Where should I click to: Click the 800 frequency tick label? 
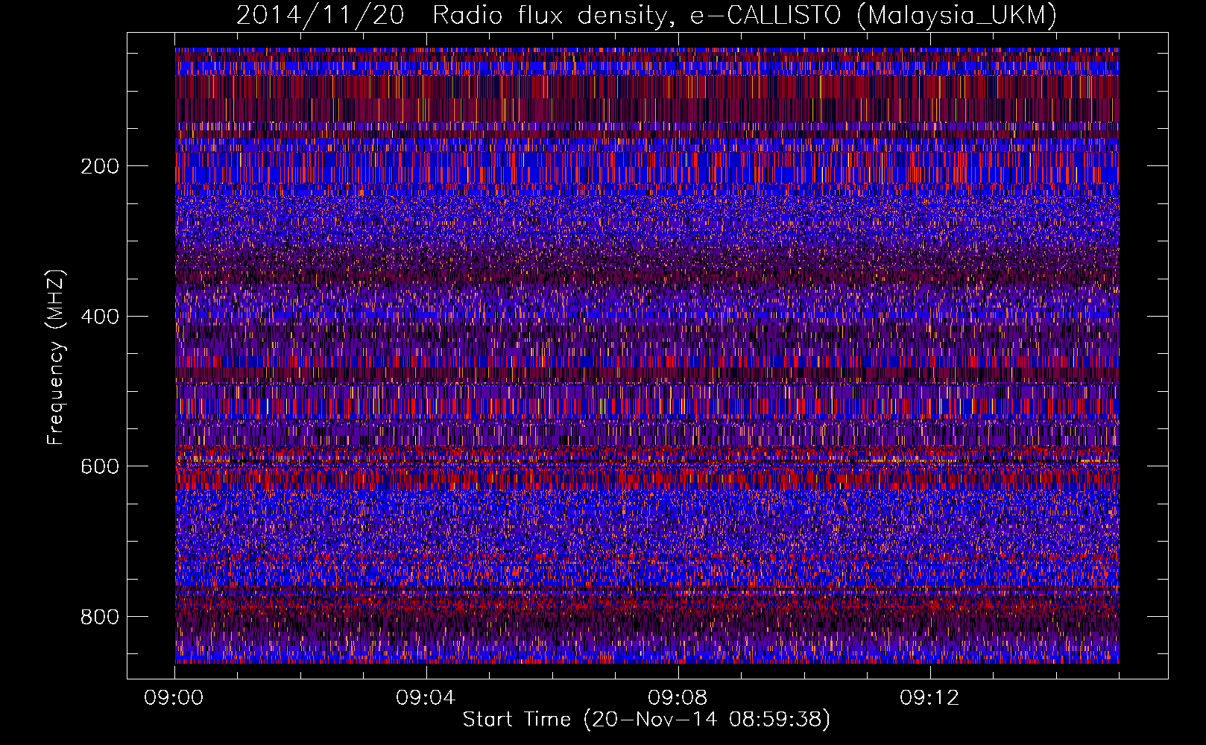(100, 617)
